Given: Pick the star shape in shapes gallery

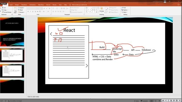Looking at the screenshot, I should (x=97, y=12).
